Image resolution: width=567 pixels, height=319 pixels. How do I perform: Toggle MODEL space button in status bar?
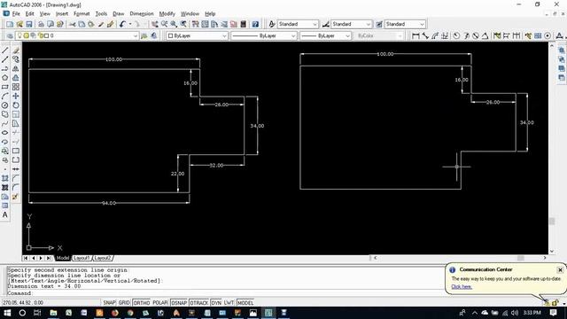[245, 303]
